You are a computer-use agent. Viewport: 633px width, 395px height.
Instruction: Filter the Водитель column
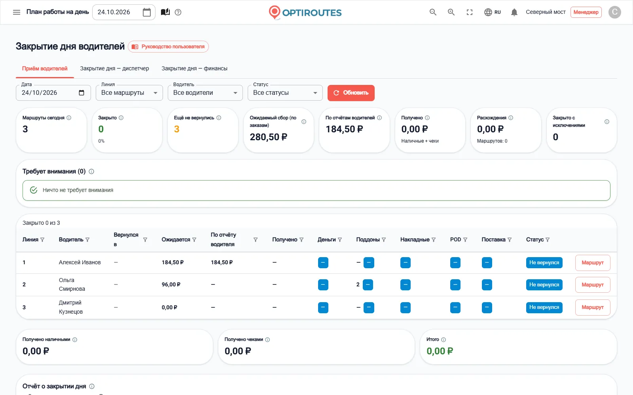[87, 240]
